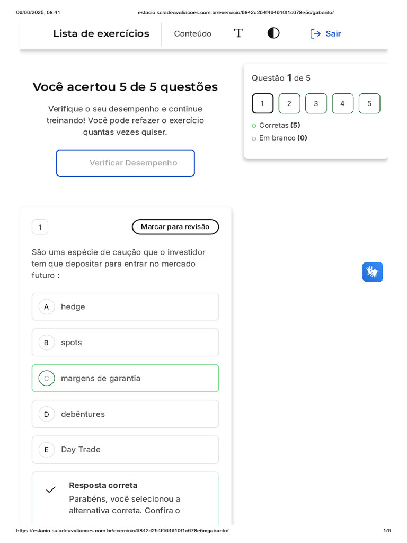The width and height of the screenshot is (407, 543).
Task: Go to Lista de exercícios
Action: (x=101, y=34)
